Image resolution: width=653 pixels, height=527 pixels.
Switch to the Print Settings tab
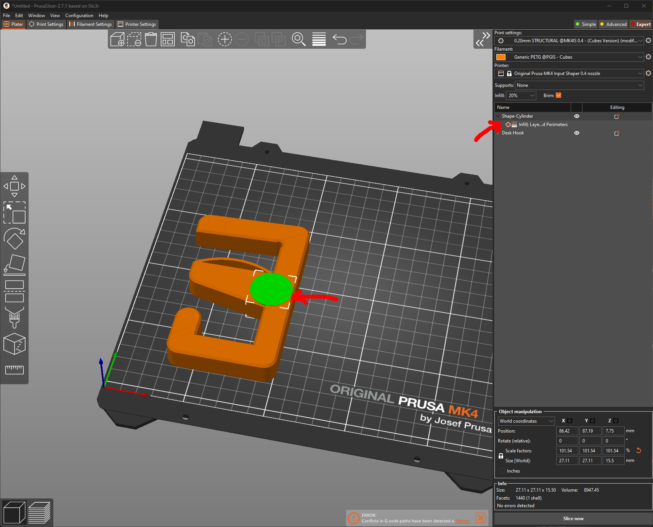click(x=47, y=24)
